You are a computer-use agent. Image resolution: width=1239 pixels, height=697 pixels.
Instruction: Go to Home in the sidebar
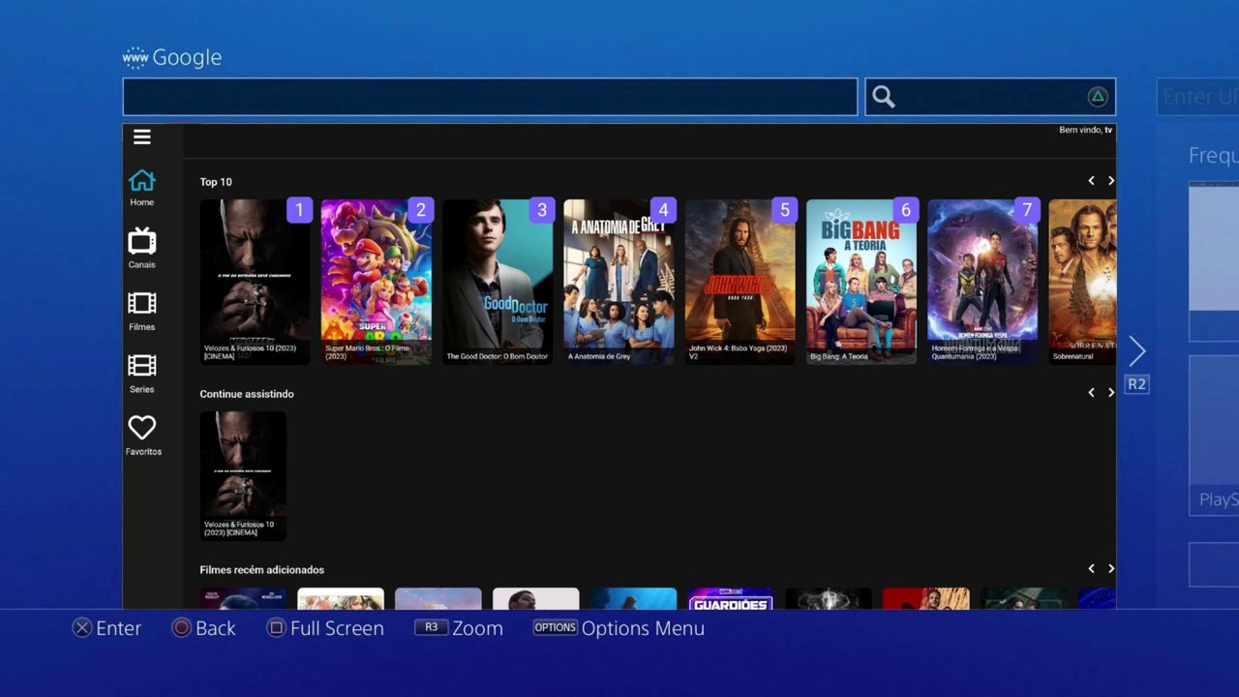coord(142,188)
